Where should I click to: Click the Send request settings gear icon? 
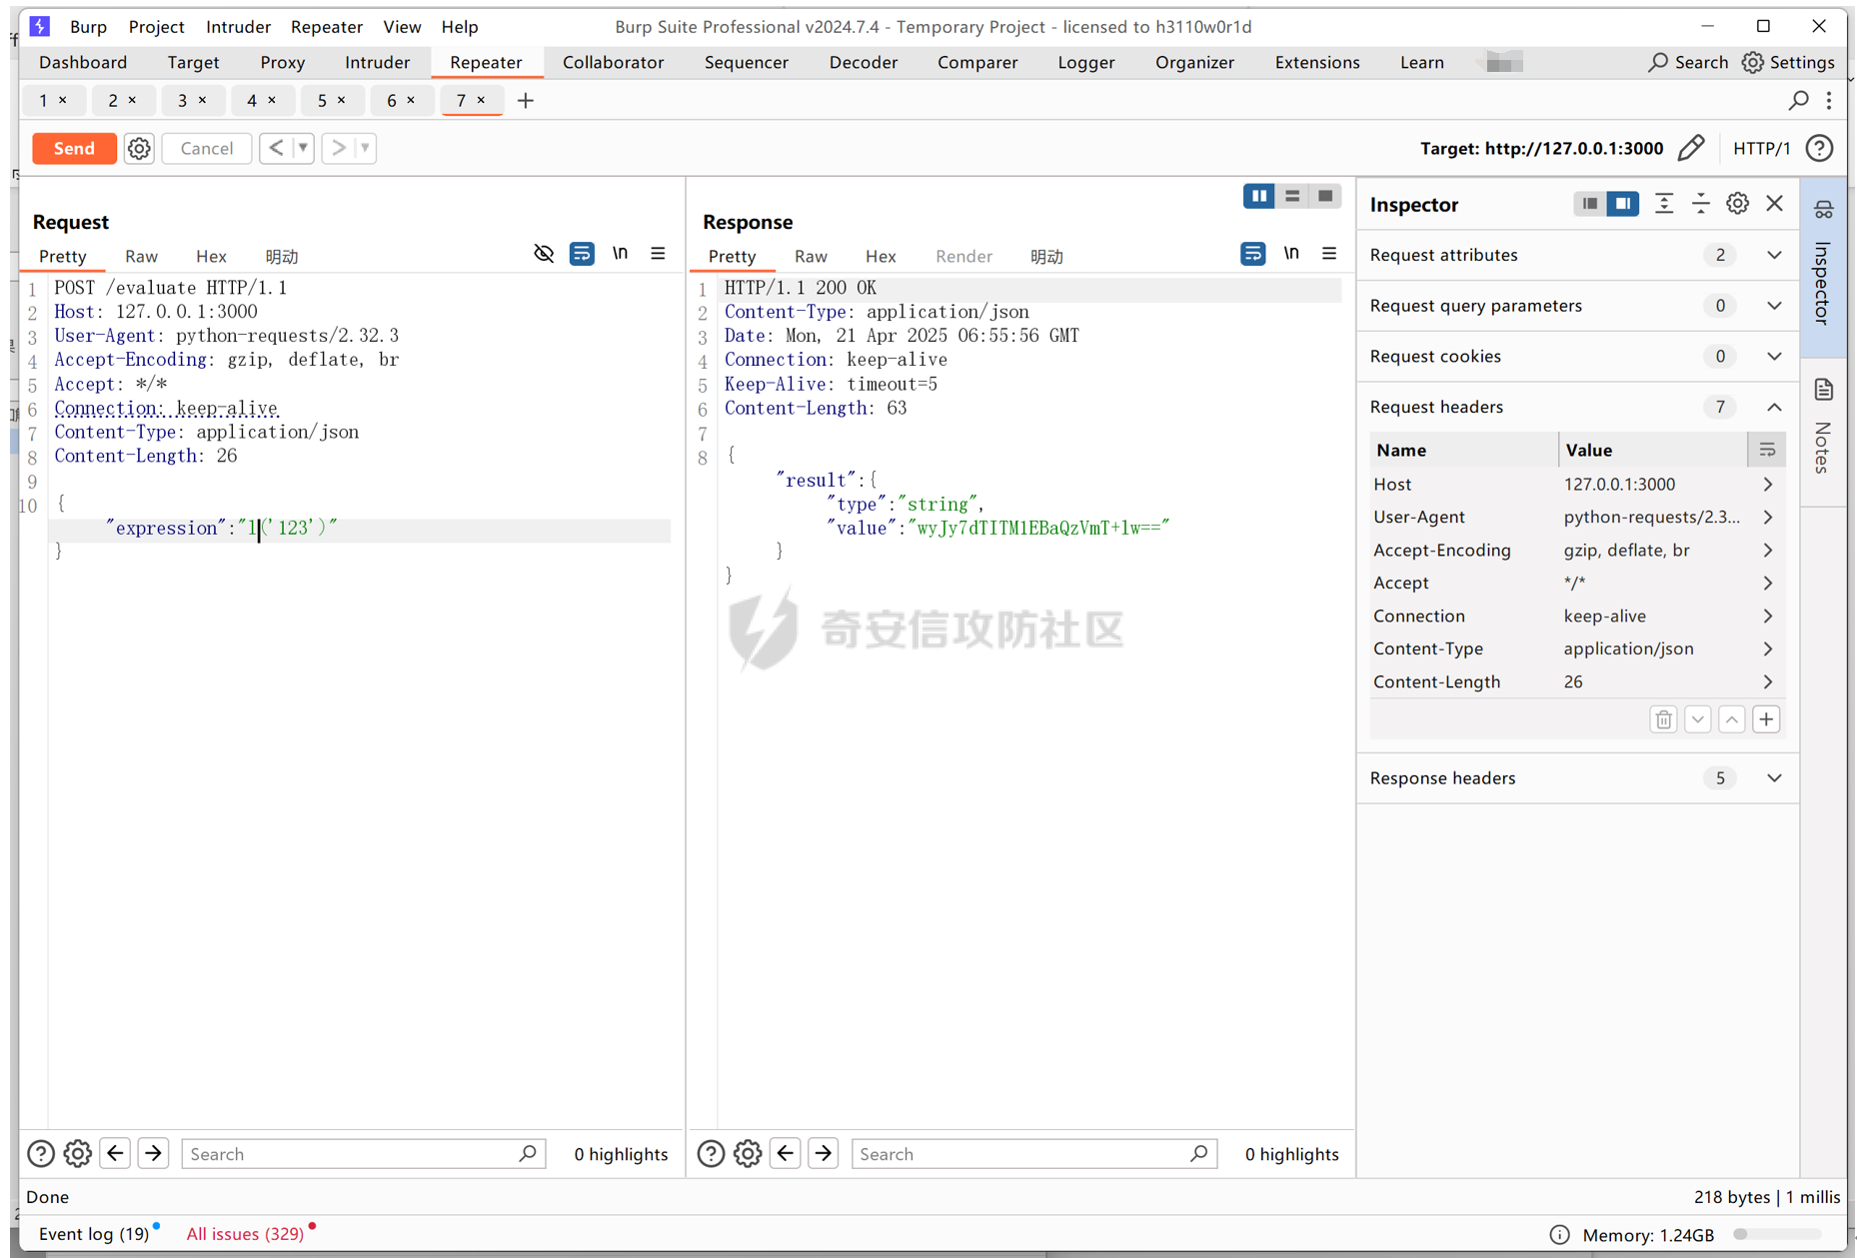pos(139,148)
